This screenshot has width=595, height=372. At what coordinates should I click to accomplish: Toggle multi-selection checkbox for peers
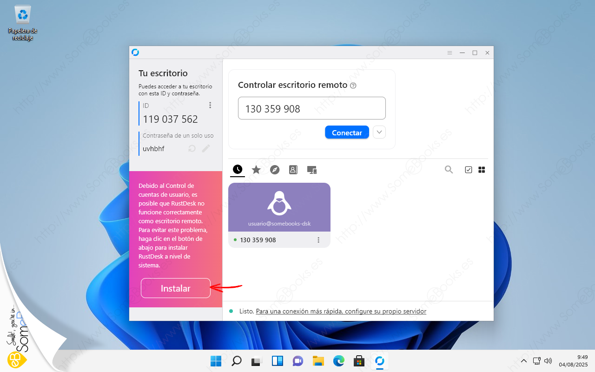pos(469,170)
